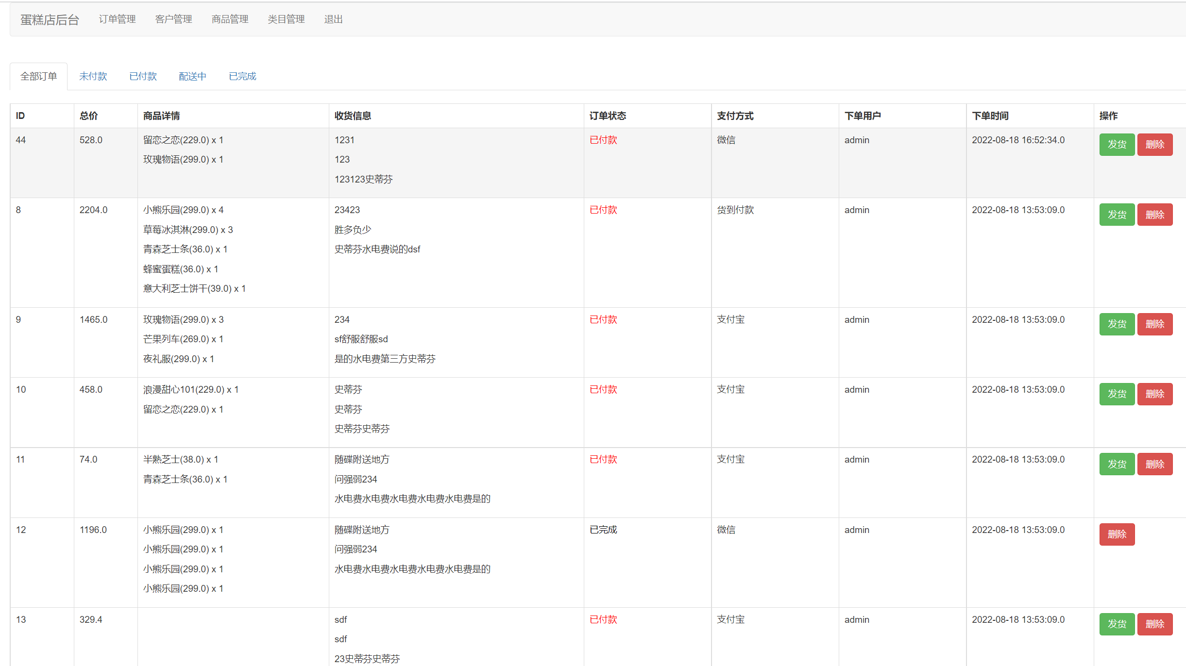Delete order ID 9
Viewport: 1186px width, 666px height.
[x=1154, y=324]
